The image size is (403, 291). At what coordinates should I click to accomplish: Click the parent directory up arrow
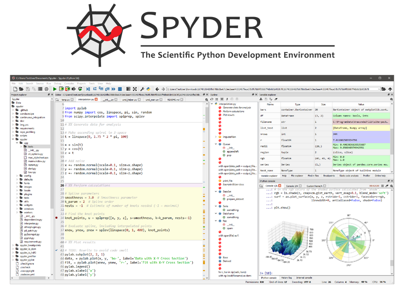(390, 89)
